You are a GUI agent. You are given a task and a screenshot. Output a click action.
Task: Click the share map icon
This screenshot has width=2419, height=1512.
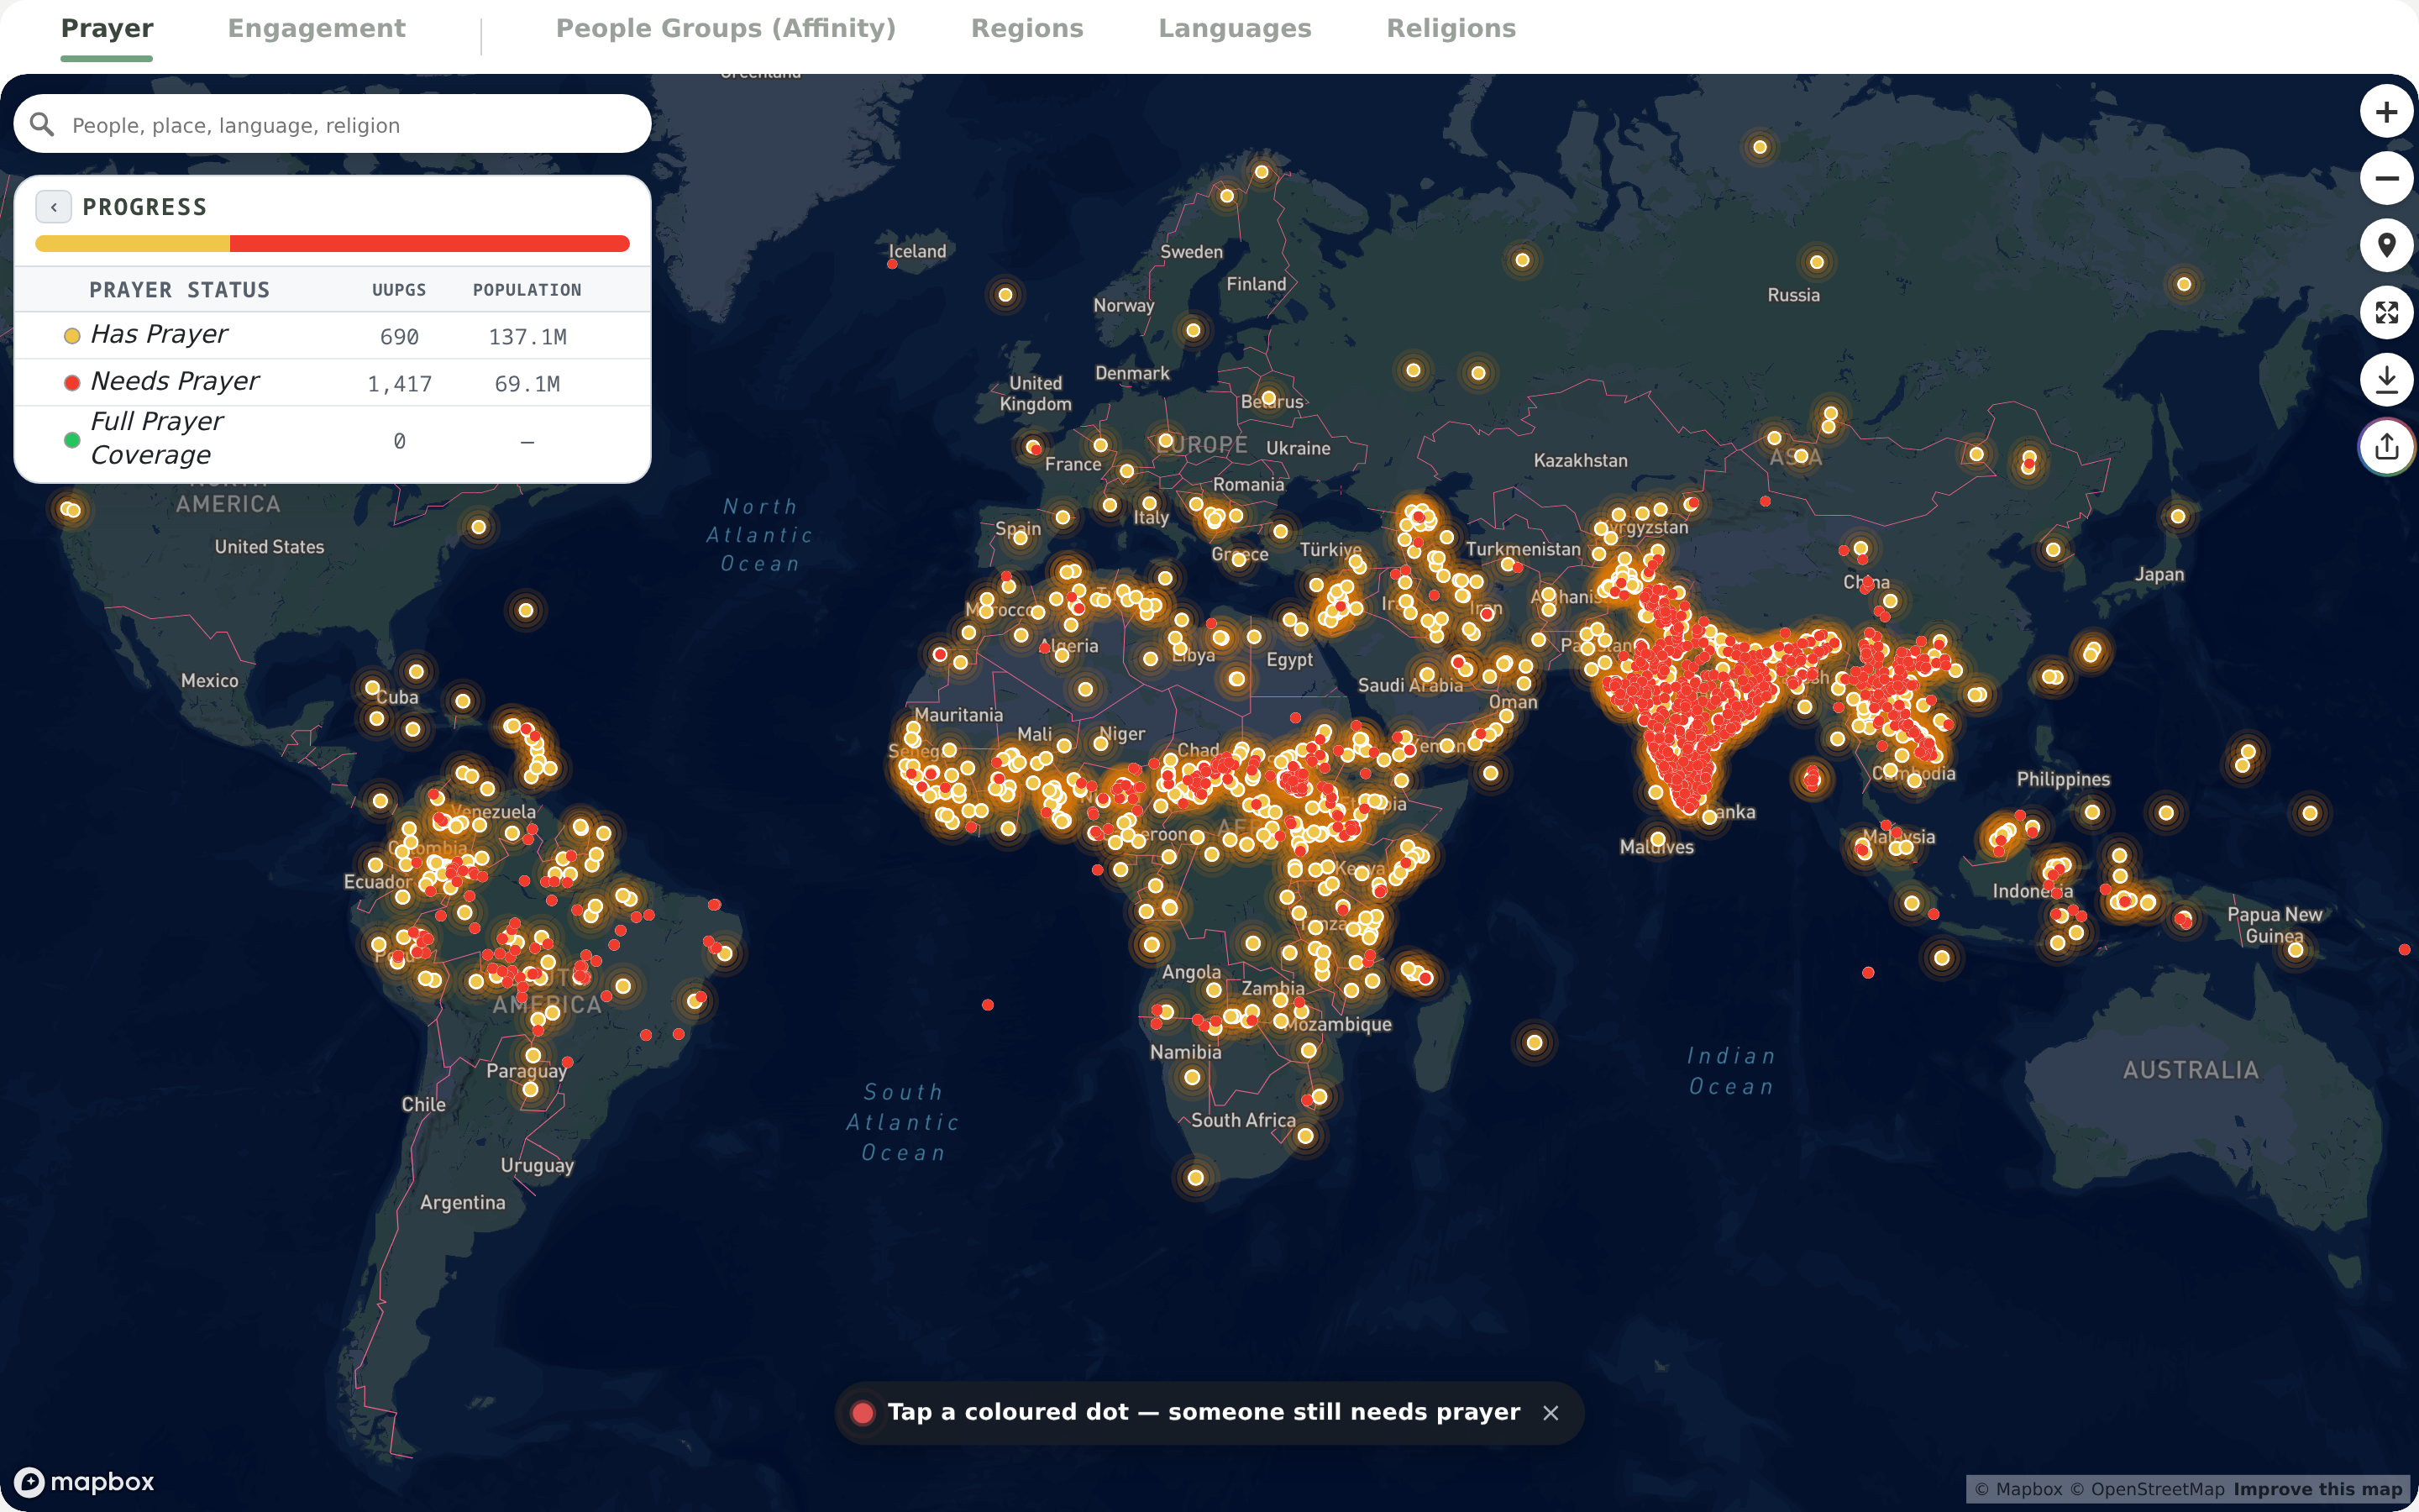pos(2386,447)
